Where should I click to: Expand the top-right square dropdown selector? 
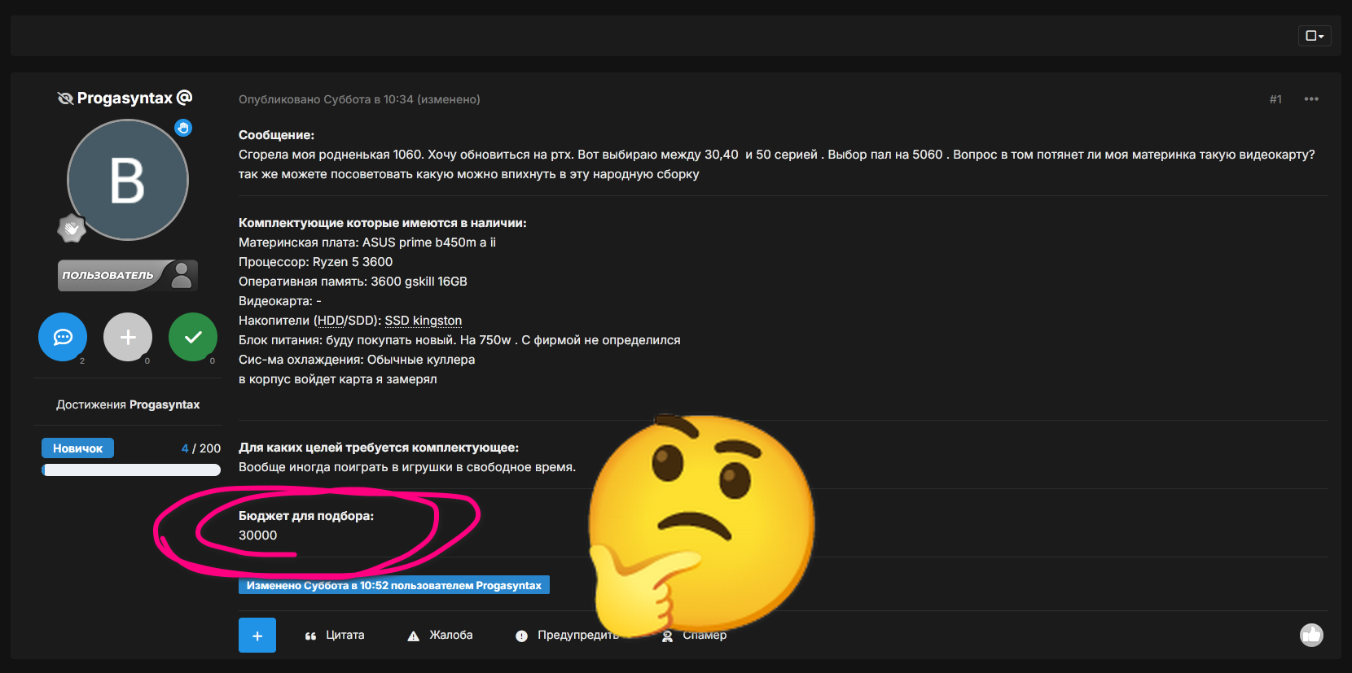tap(1314, 36)
